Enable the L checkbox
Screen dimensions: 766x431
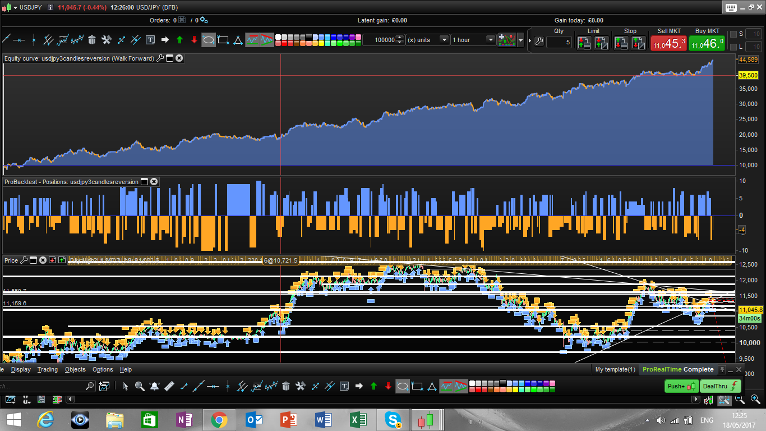coord(733,47)
